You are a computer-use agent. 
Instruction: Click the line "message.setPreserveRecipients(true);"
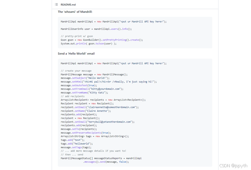86,133
